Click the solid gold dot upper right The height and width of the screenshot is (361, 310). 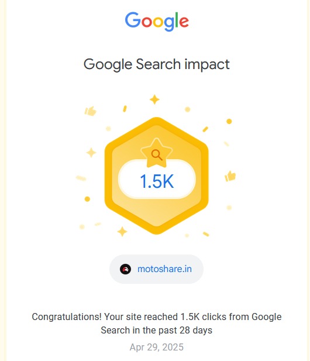[229, 121]
